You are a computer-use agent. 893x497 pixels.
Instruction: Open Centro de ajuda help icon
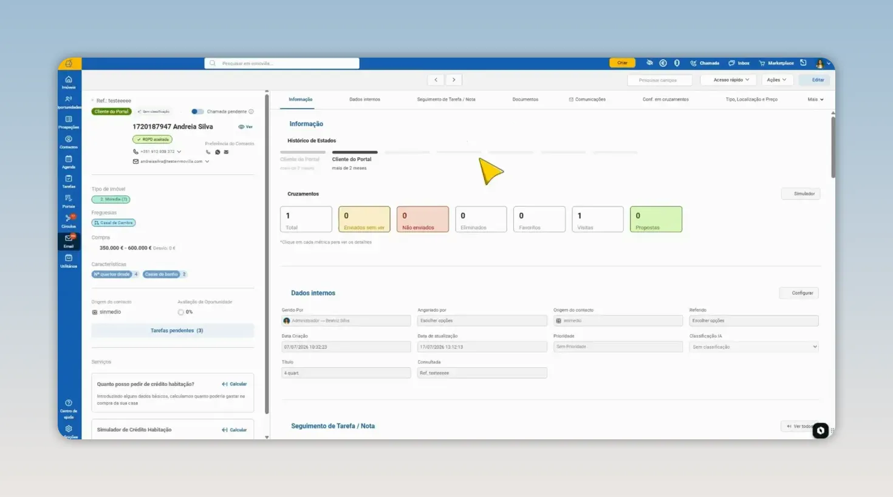(x=69, y=409)
